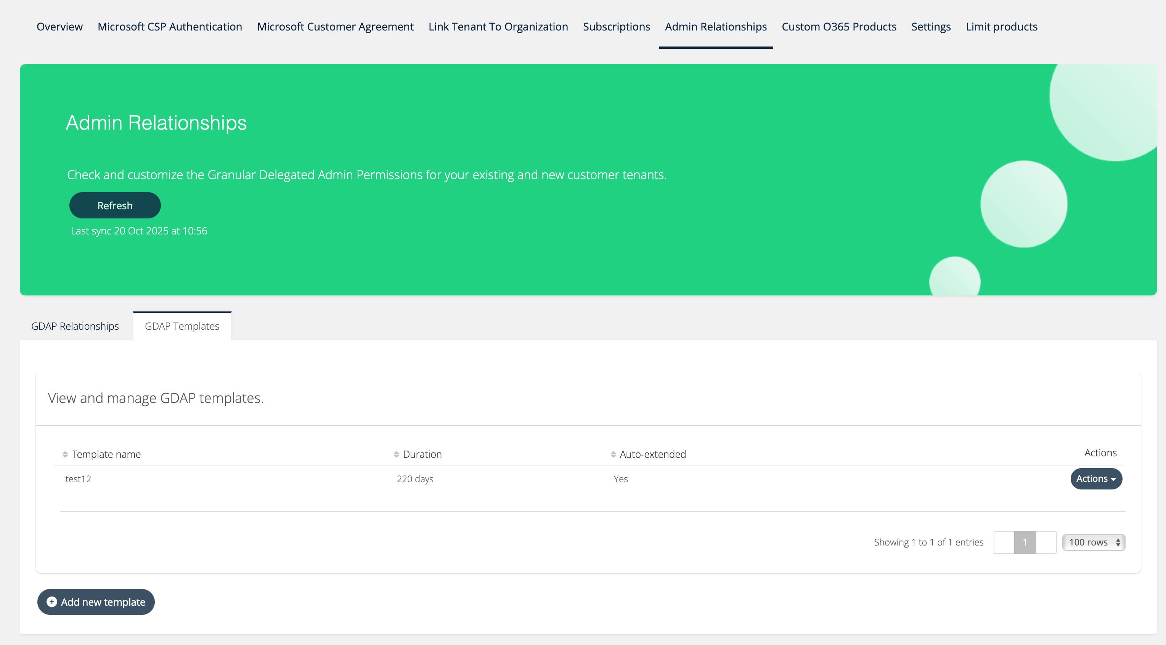Image resolution: width=1166 pixels, height=645 pixels.
Task: Sort by Template name column icon
Action: pyautogui.click(x=65, y=454)
